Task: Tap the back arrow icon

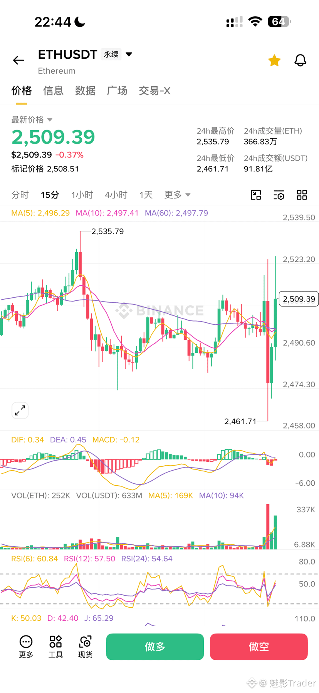Action: coord(18,60)
